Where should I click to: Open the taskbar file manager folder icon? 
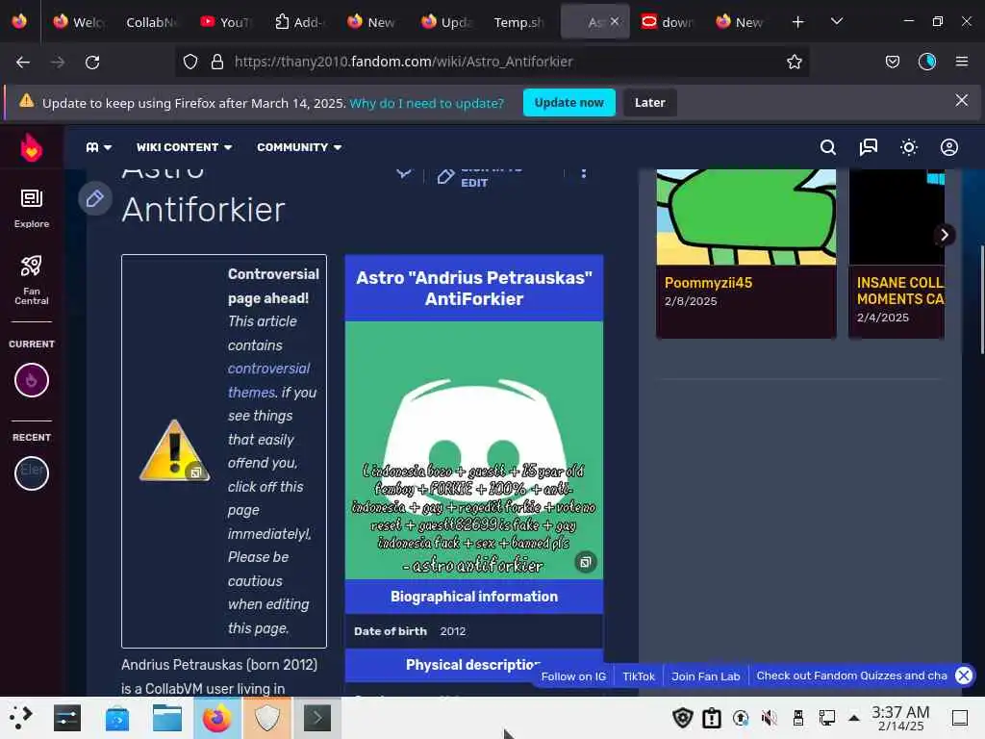tap(167, 718)
